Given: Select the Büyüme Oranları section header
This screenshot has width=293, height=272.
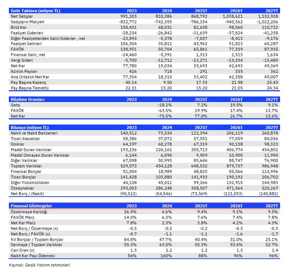Looking at the screenshot, I should 27,99.
